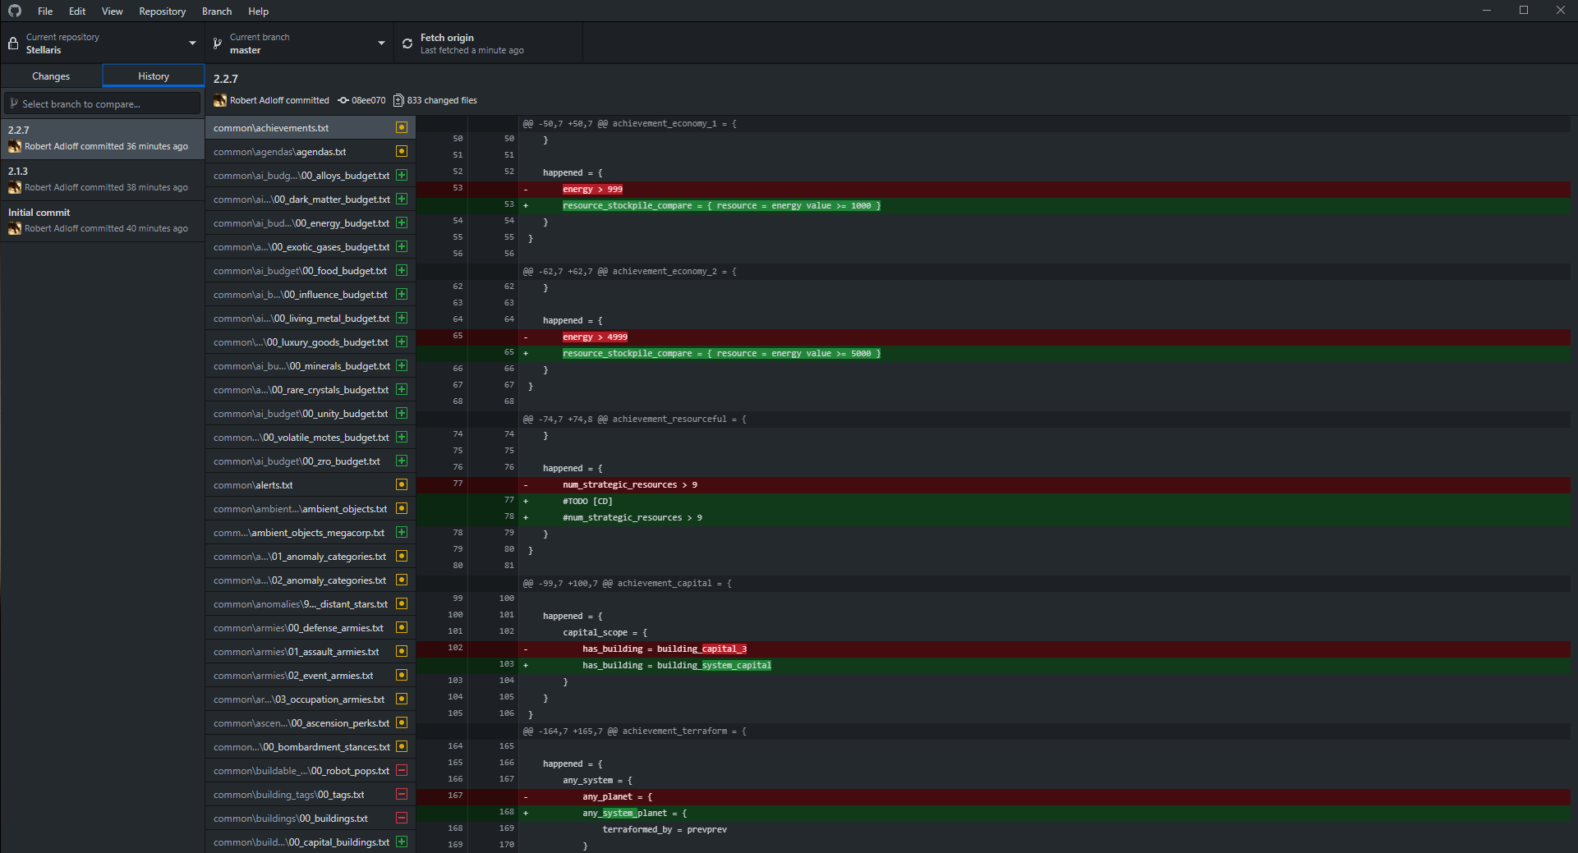Click the commit hash 08ee070 icon
This screenshot has height=853, width=1578.
pyautogui.click(x=343, y=100)
